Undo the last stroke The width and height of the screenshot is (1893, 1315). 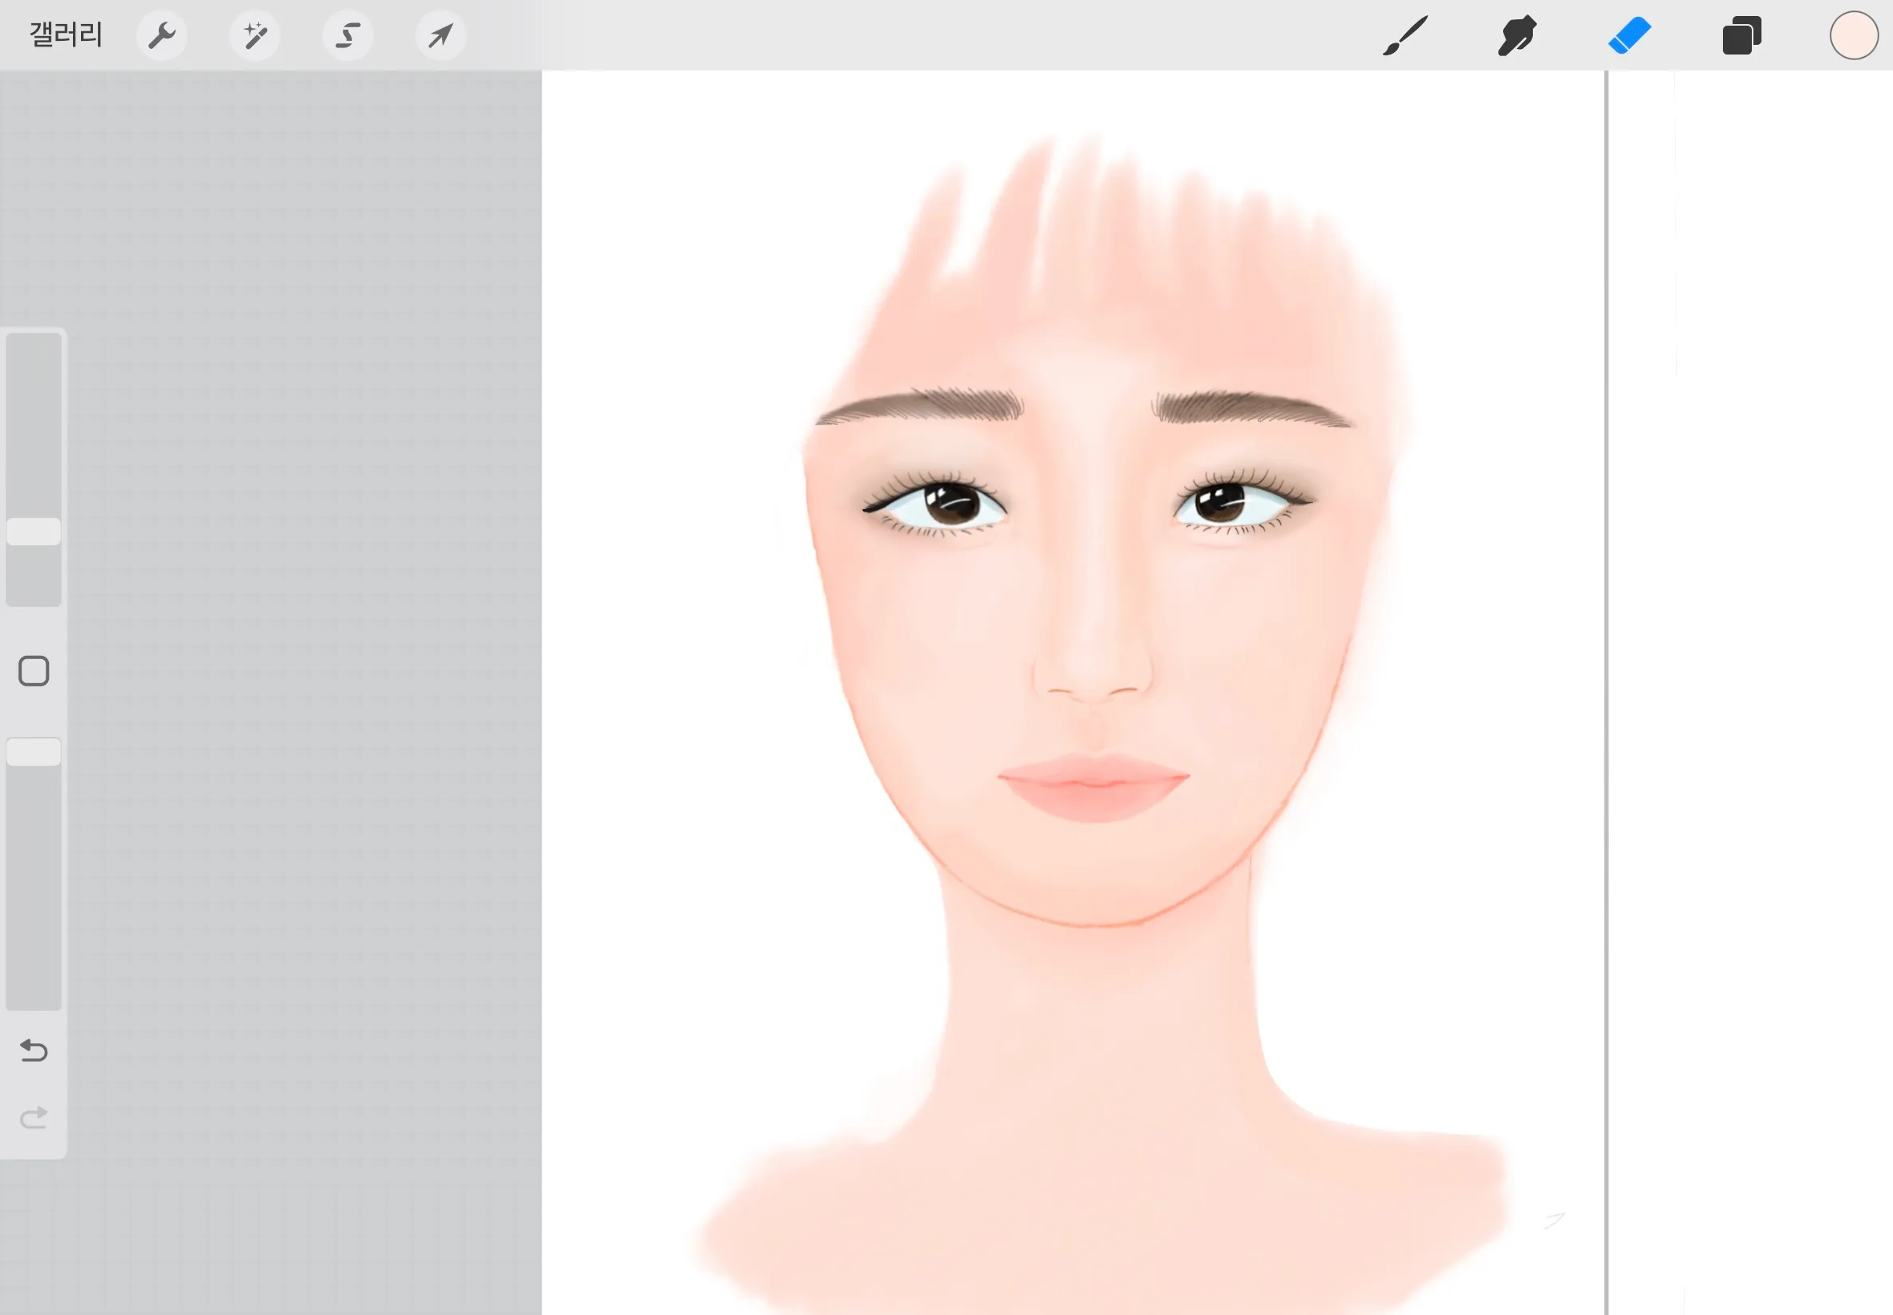(x=34, y=1050)
